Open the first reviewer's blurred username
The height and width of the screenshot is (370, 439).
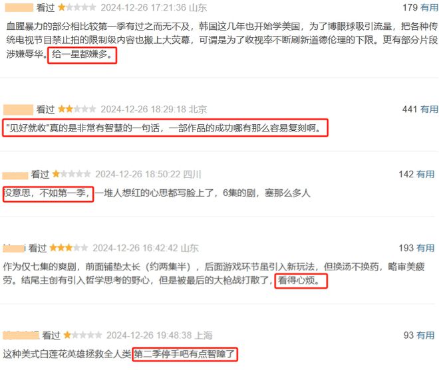point(19,7)
